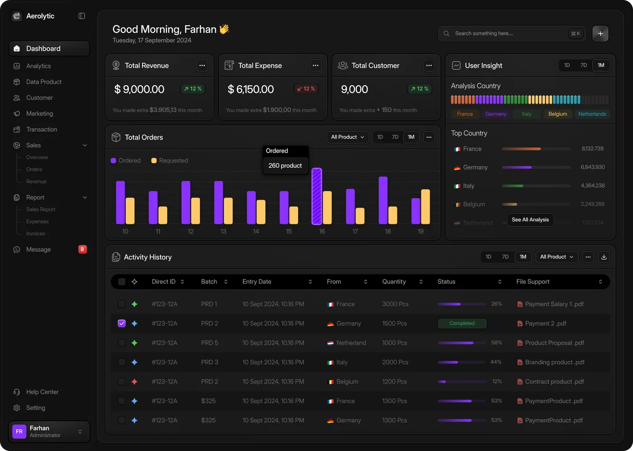Click See All Analysis button
This screenshot has width=633, height=451.
[x=530, y=220]
